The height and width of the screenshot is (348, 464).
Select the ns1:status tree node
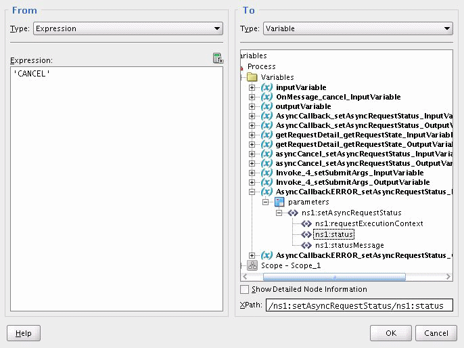333,234
